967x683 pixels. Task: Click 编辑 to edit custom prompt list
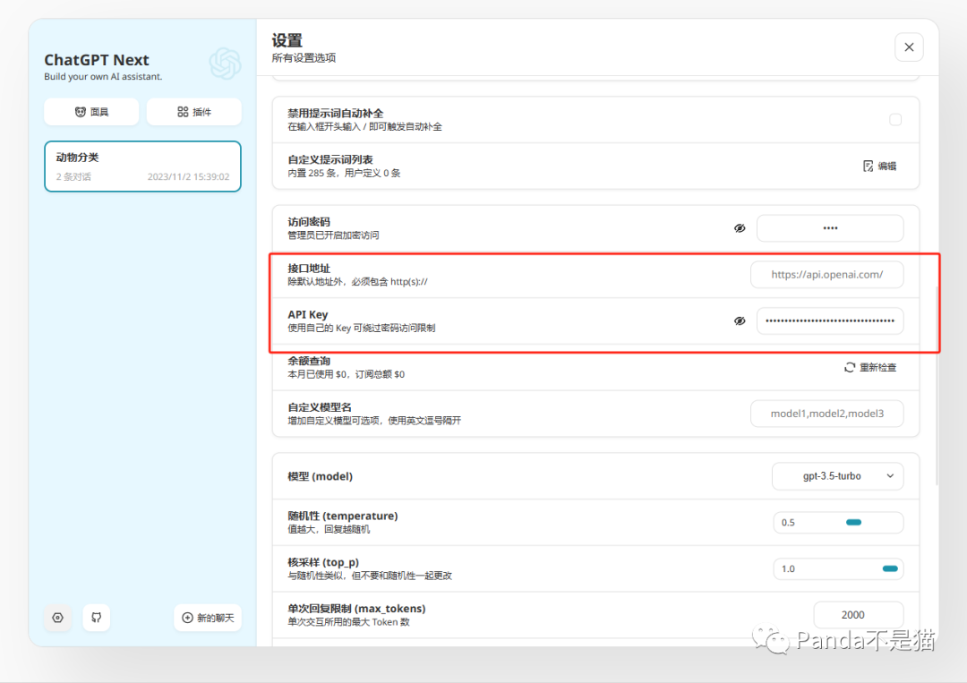(879, 166)
